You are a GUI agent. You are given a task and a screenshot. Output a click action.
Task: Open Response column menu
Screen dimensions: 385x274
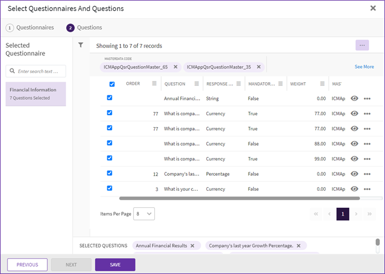tap(239, 84)
